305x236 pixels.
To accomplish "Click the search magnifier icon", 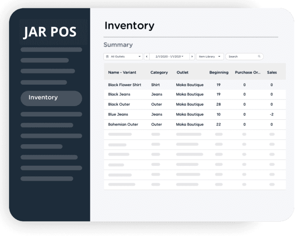I will pyautogui.click(x=259, y=56).
